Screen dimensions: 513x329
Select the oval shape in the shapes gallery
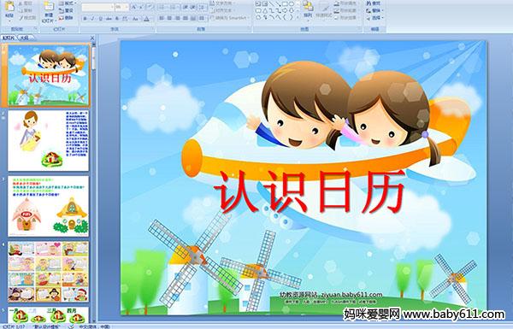click(292, 3)
